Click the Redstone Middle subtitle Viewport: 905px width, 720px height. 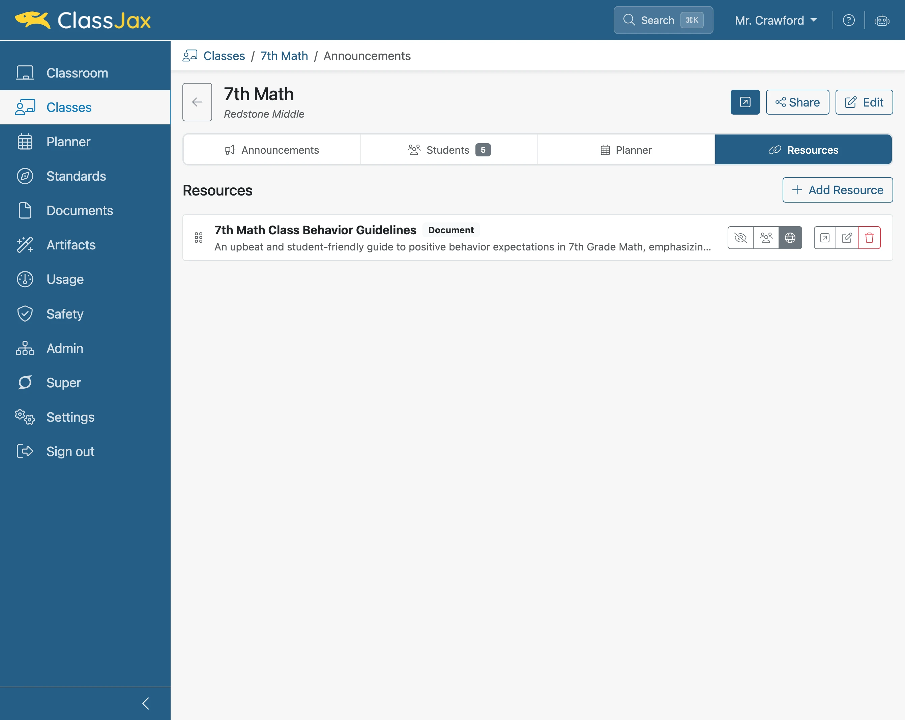coord(264,114)
